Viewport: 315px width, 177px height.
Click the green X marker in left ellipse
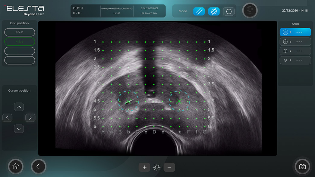coord(128,101)
